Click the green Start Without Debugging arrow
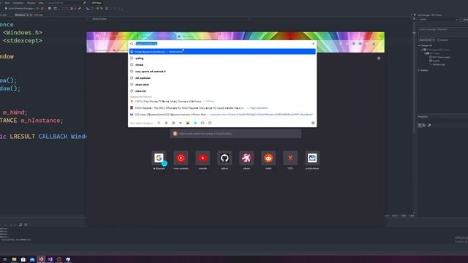This screenshot has height=263, width=468. pyautogui.click(x=37, y=9)
